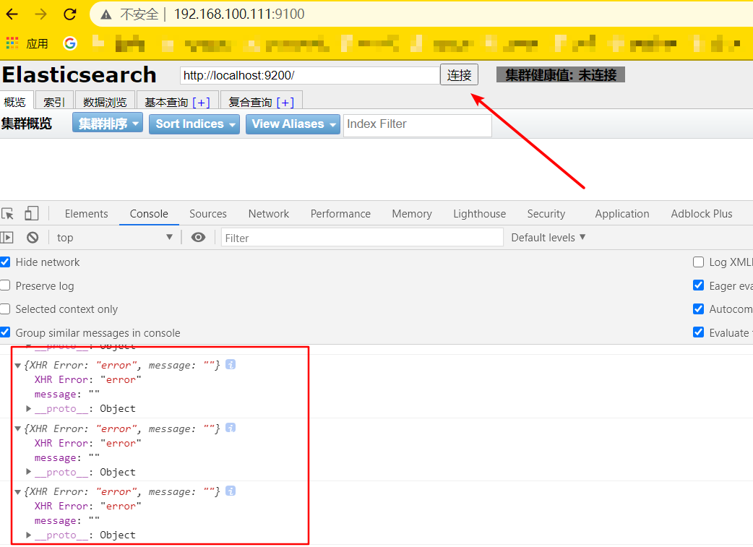This screenshot has height=547, width=753.
Task: Add a new 基本查询 tab with [+]
Action: click(x=201, y=103)
